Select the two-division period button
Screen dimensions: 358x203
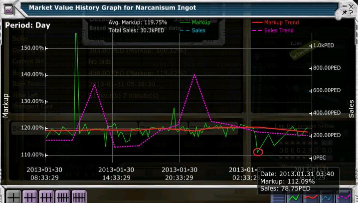tap(30, 197)
